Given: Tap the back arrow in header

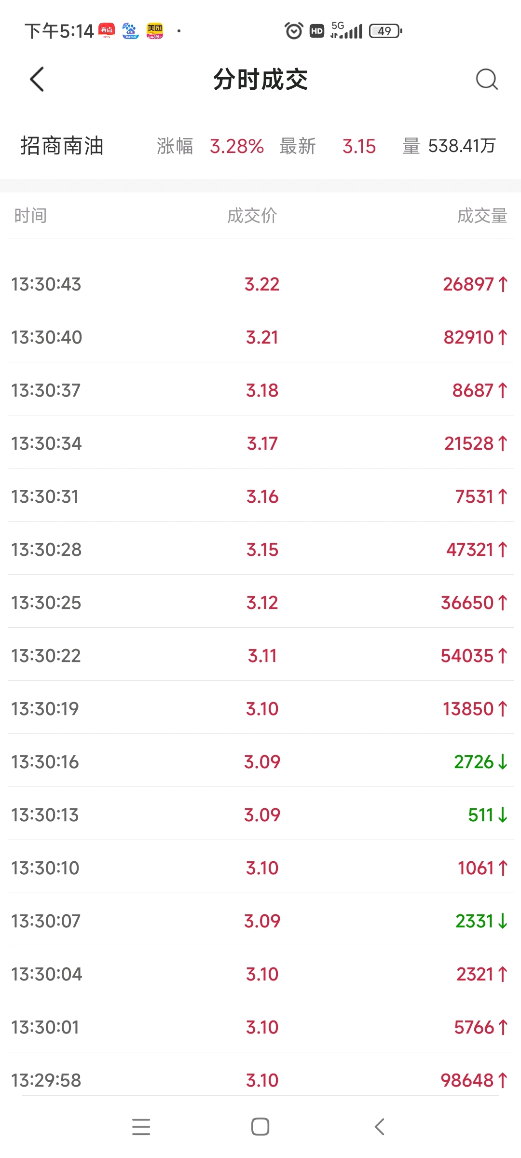Looking at the screenshot, I should 37,79.
